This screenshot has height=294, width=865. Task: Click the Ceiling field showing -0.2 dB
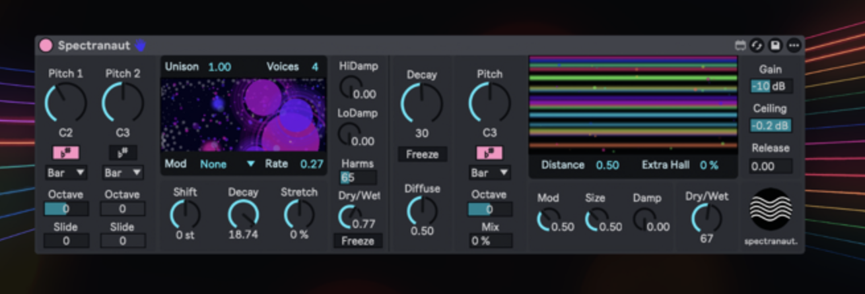pyautogui.click(x=771, y=126)
